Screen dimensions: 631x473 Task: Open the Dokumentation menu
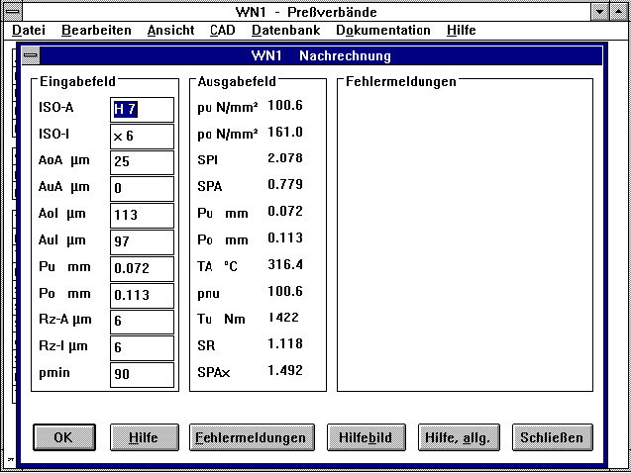coord(383,31)
